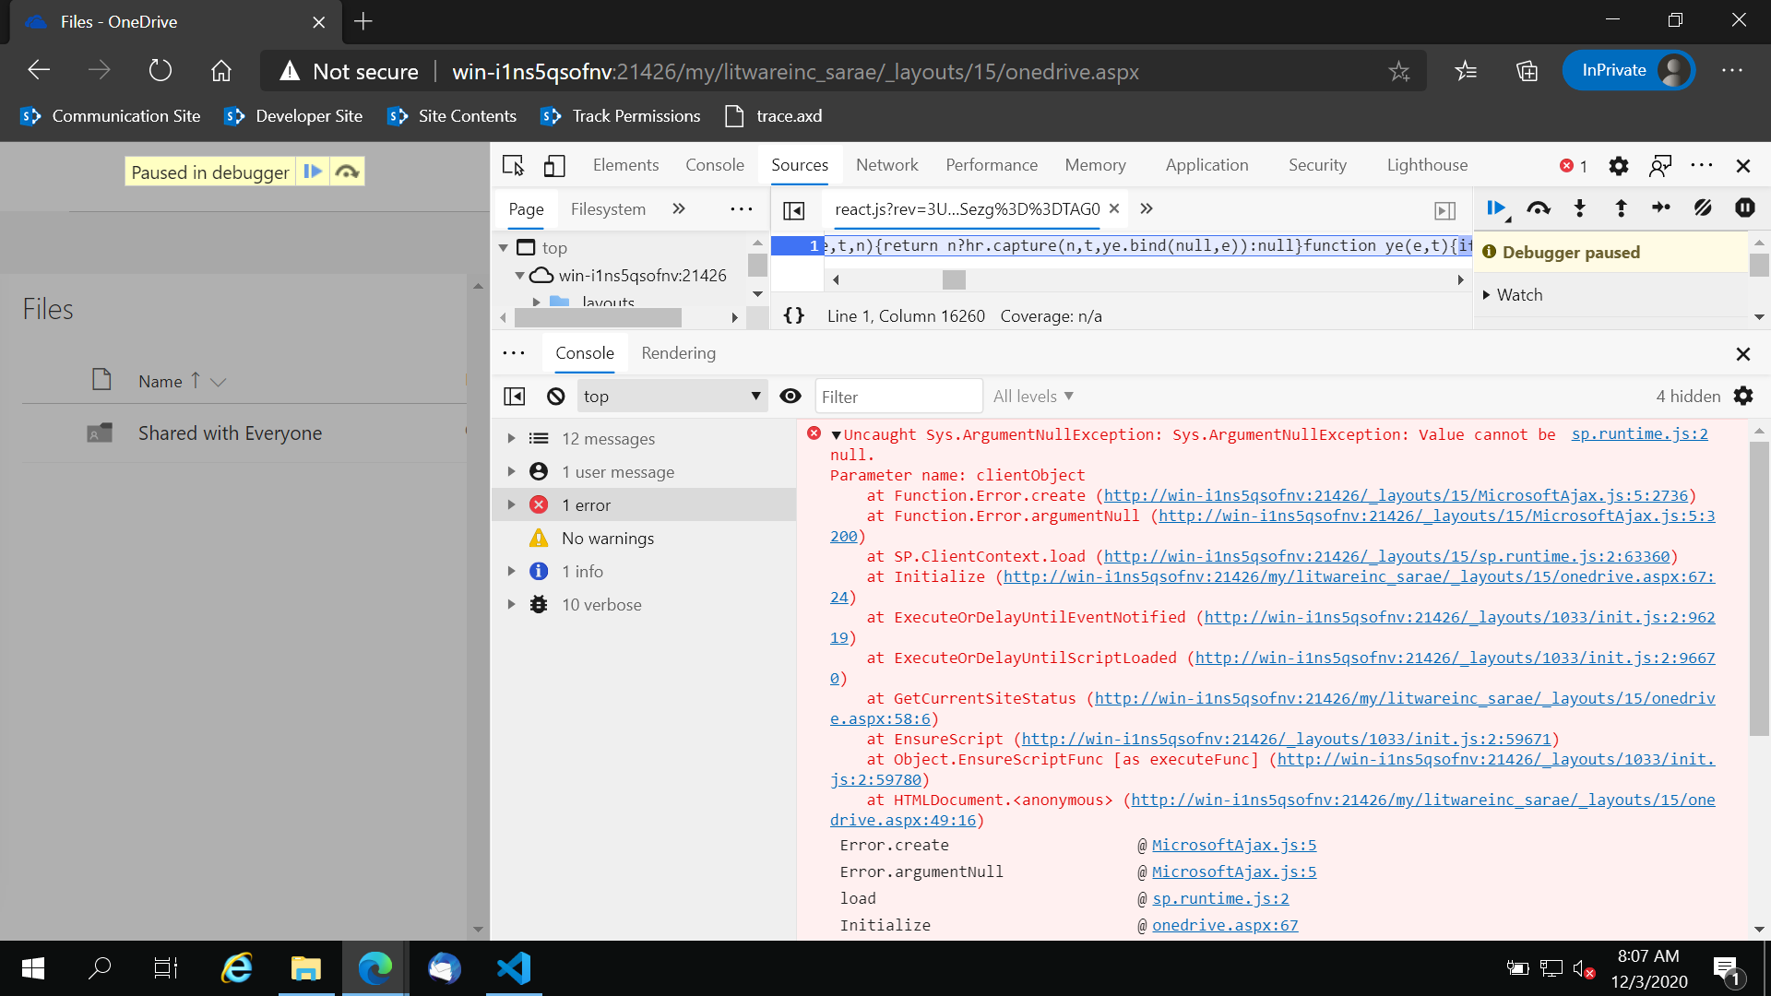Open sp.runtime.js:2 source link
Image resolution: width=1771 pixels, height=996 pixels.
pyautogui.click(x=1639, y=433)
